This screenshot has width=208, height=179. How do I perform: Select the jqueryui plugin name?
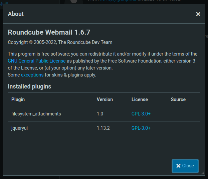point(19,128)
